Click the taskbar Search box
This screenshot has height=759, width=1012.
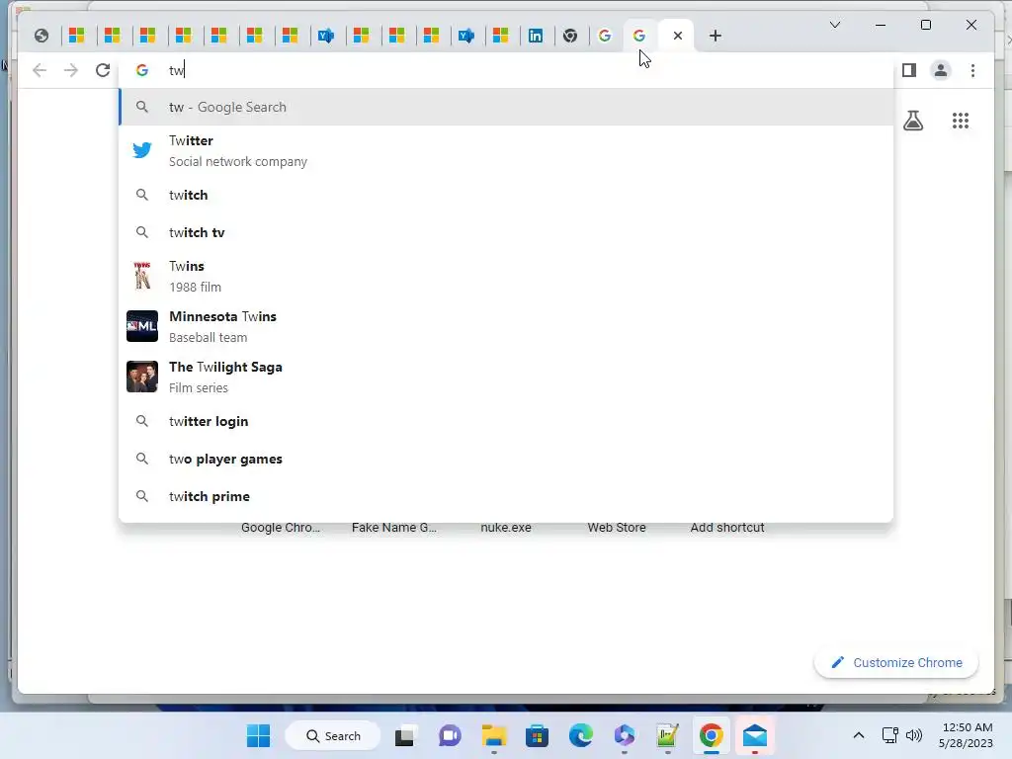pyautogui.click(x=332, y=735)
